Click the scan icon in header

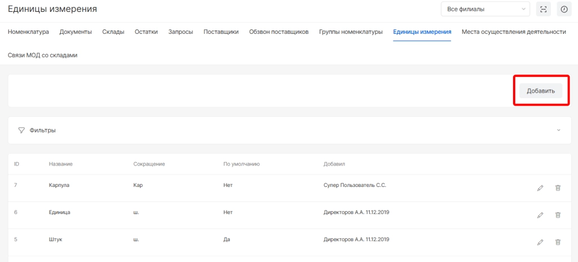[x=544, y=9]
